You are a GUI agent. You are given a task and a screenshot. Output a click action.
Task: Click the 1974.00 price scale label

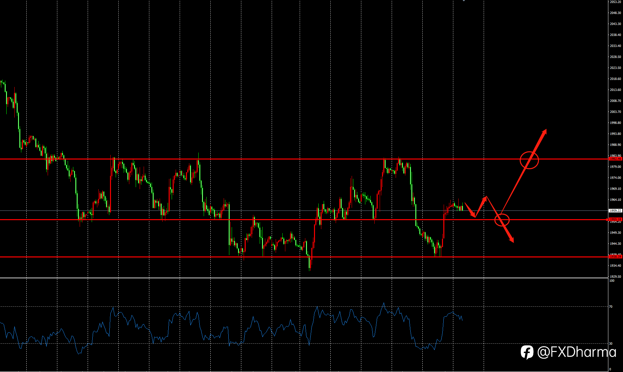pyautogui.click(x=615, y=178)
